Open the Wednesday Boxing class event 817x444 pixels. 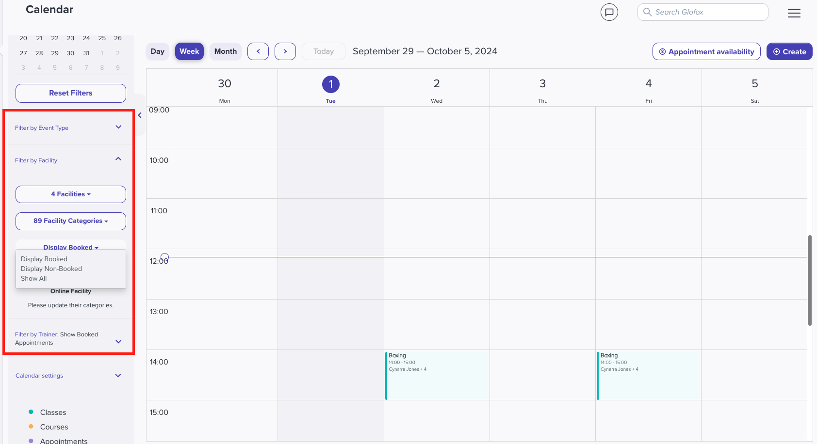pyautogui.click(x=437, y=376)
